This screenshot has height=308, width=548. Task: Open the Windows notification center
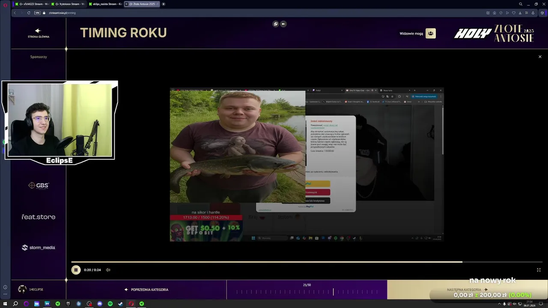click(541, 304)
